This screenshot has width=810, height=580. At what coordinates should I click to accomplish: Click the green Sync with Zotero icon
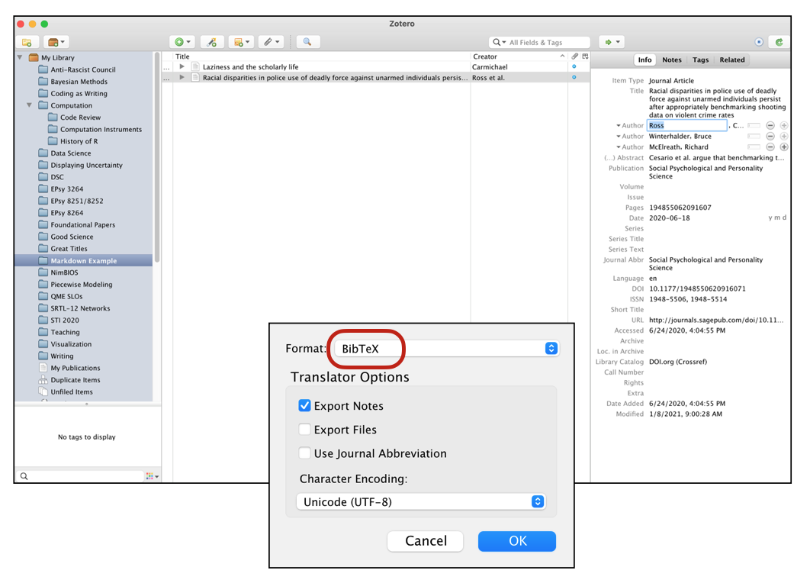[779, 42]
